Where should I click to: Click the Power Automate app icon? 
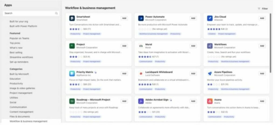point(141,18)
